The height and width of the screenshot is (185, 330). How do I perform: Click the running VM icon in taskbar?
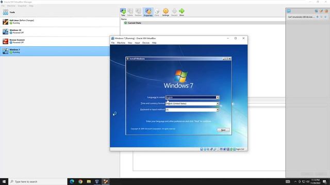pyautogui.click(x=105, y=181)
